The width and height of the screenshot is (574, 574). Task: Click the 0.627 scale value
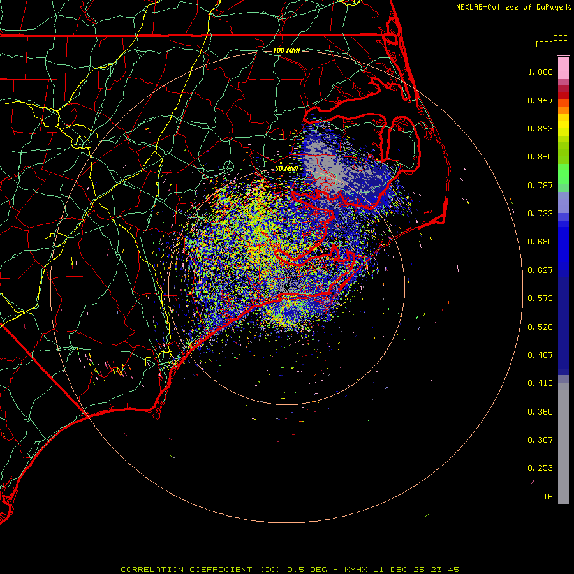(x=540, y=270)
